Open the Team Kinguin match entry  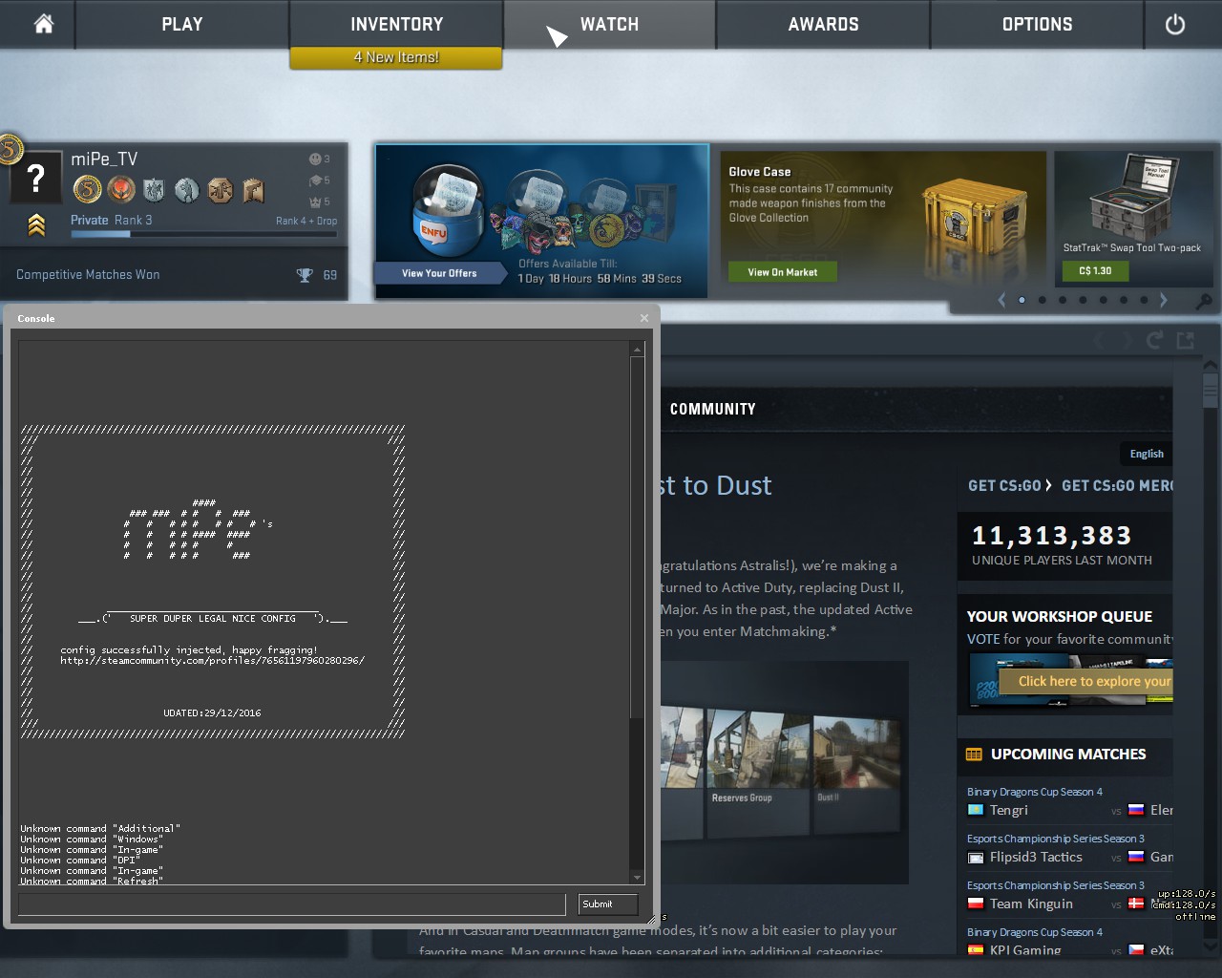(1021, 904)
